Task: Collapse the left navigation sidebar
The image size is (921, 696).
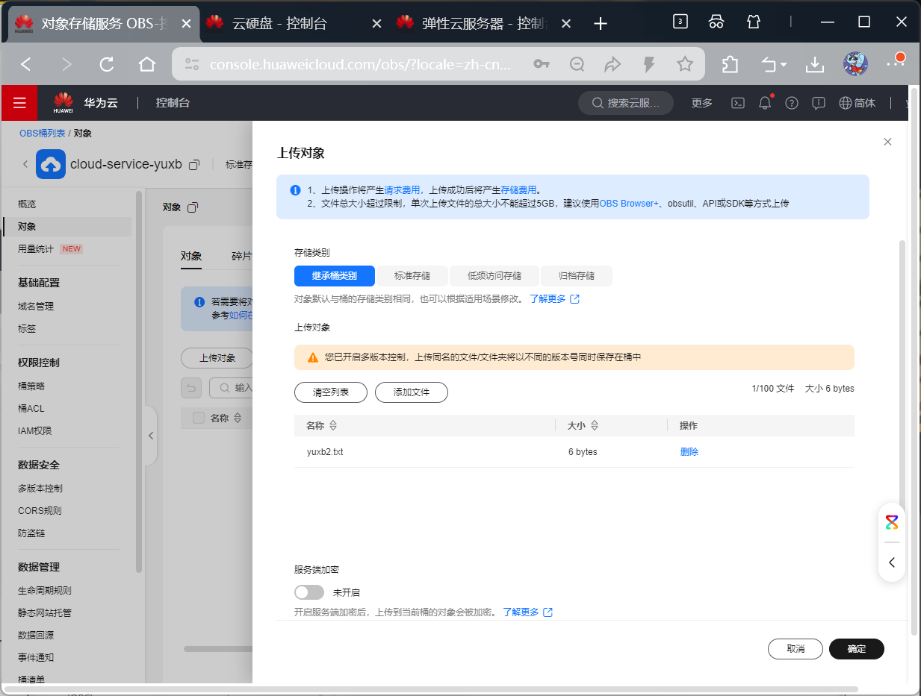Action: click(x=151, y=436)
